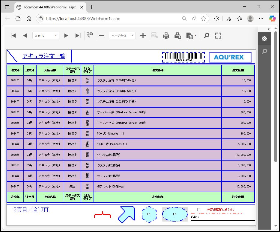Screen dimensions: 280x232
Task: Expand the export format dropdown arrow
Action: pos(195,36)
